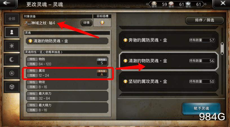
Task: Click the target slot soul icon
Action: pos(102,22)
